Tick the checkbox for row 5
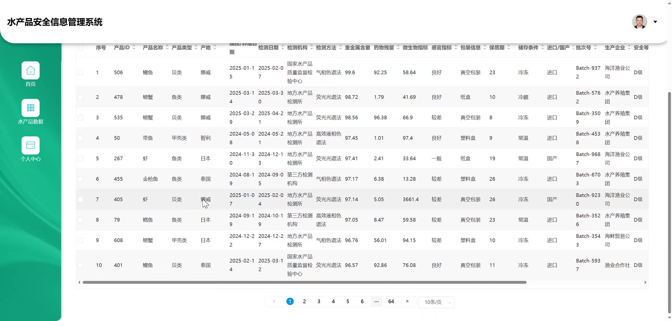 81,158
